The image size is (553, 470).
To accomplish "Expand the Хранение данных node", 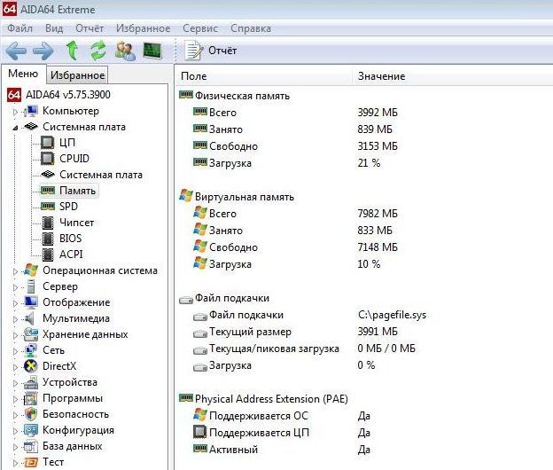I will 15,335.
